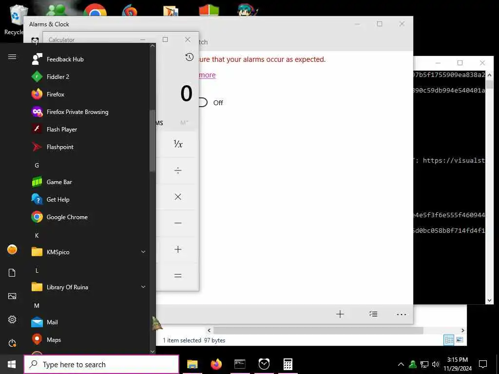The image size is (499, 374).
Task: Open the green user tray icon
Action: point(413,364)
